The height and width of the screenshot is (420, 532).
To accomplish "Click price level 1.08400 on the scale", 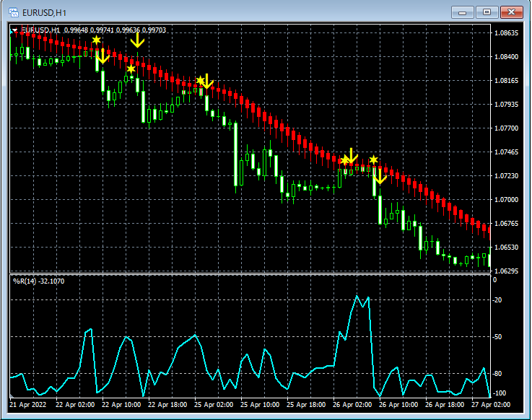I will [507, 57].
